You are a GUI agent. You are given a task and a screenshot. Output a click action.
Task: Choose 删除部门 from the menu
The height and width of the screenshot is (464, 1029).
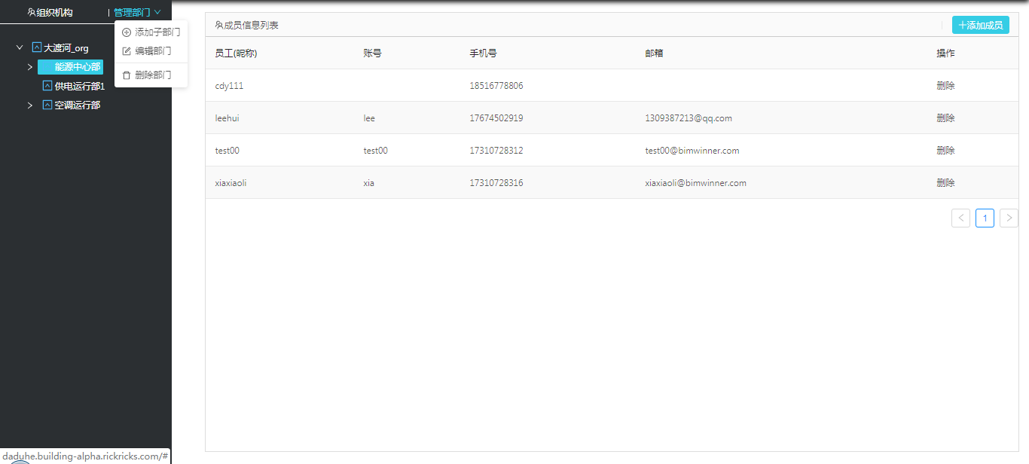point(151,75)
